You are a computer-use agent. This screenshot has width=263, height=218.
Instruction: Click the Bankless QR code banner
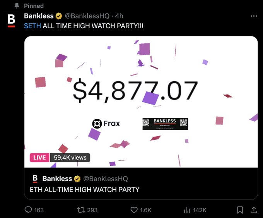click(165, 124)
